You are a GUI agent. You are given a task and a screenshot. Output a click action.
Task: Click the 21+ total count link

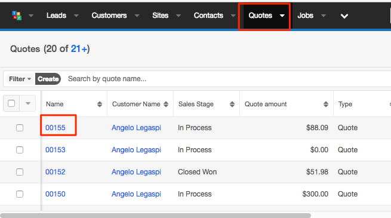pos(79,49)
